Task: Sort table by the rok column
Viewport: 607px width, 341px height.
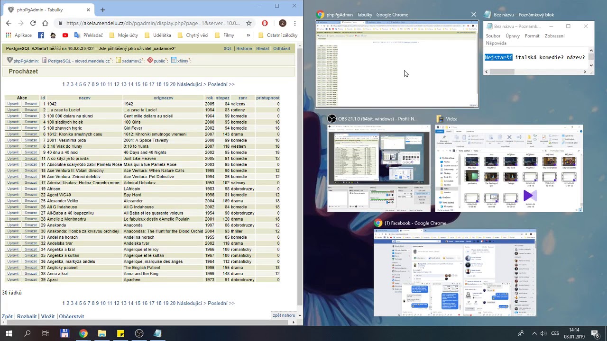Action: [209, 98]
